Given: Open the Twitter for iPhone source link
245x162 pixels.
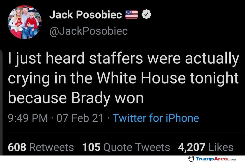Looking at the screenshot, I should click(156, 118).
